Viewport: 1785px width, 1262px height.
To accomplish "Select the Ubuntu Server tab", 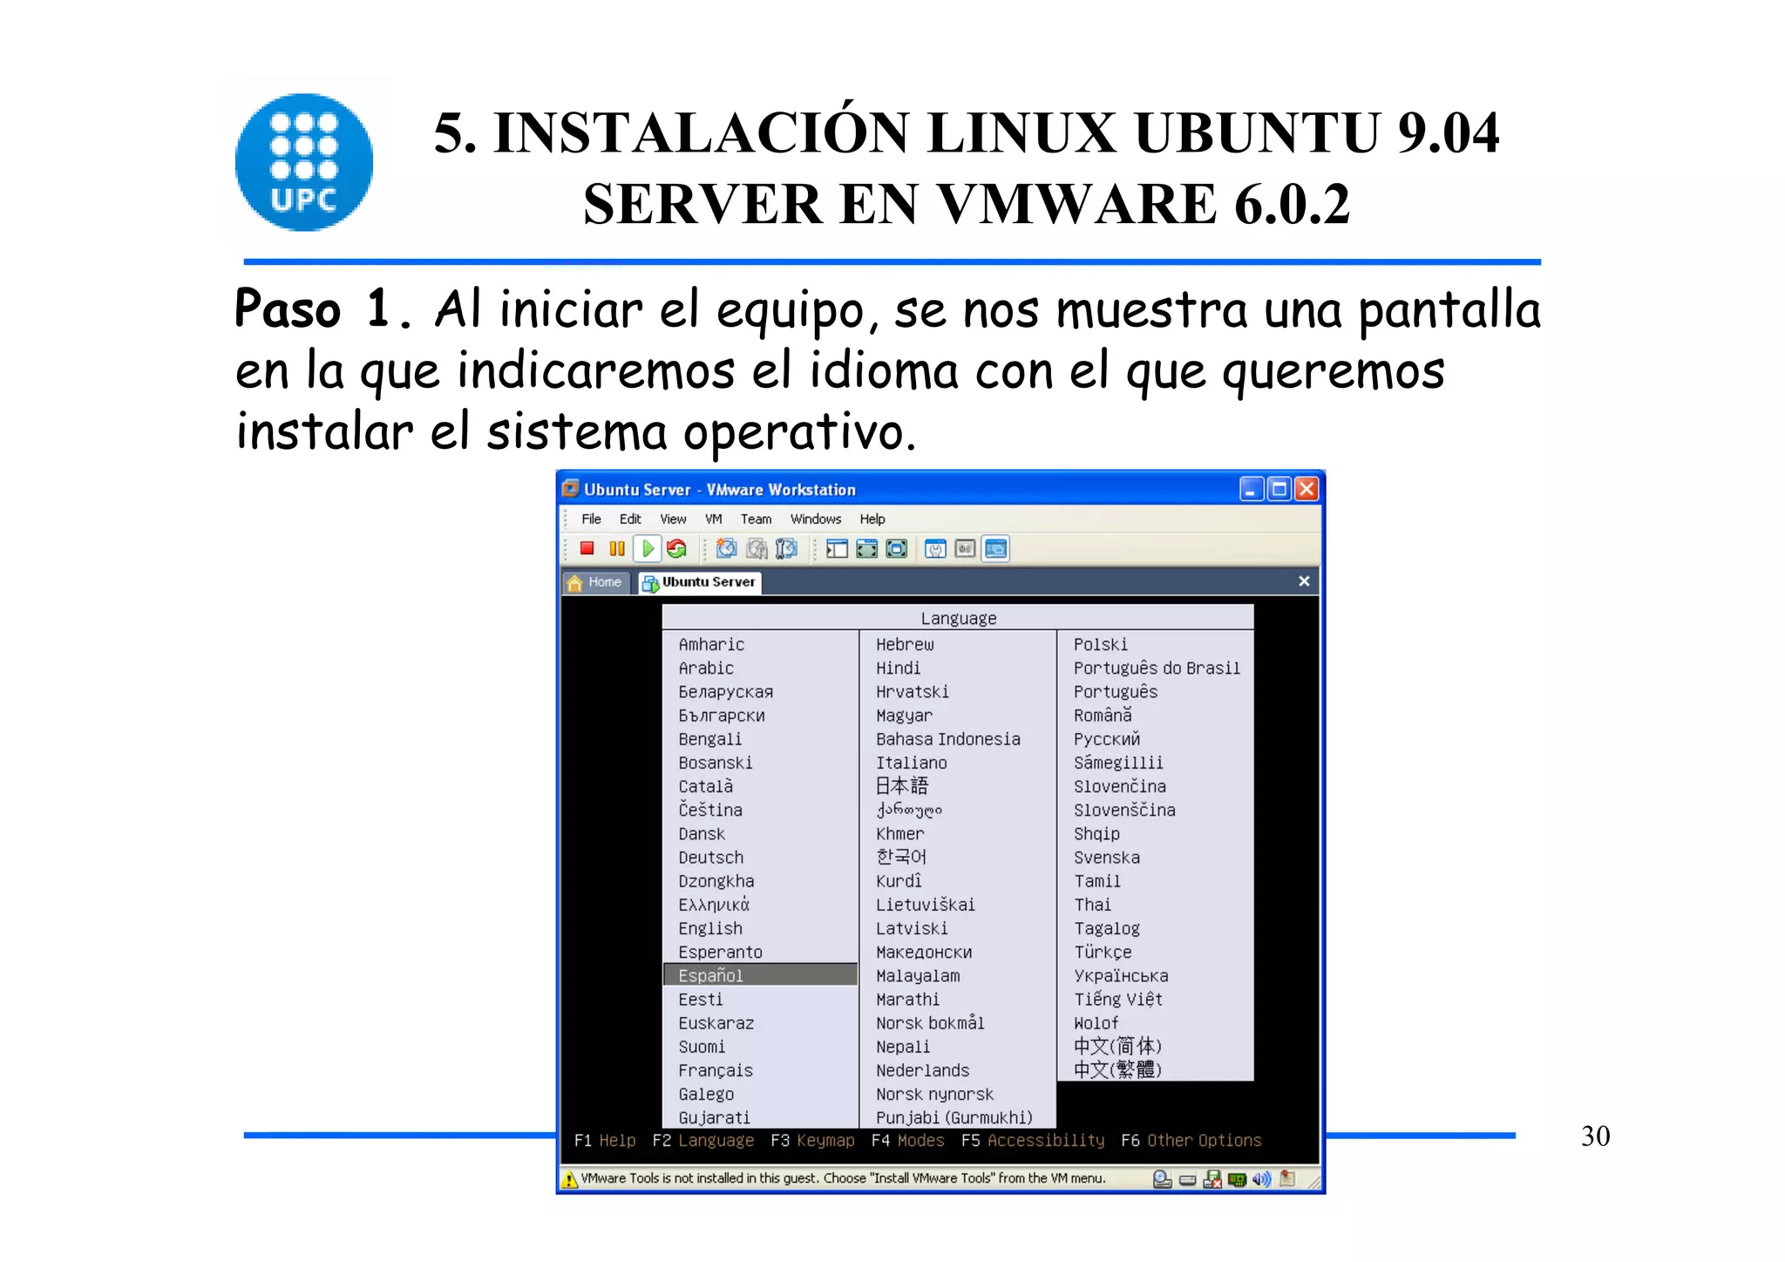I will (x=700, y=582).
